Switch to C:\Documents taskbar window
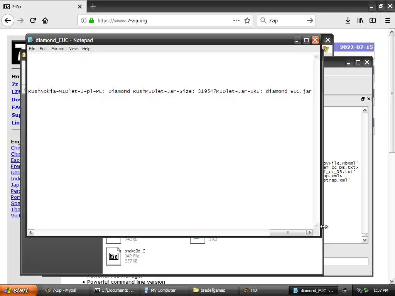This screenshot has height=296, width=395. point(115,290)
